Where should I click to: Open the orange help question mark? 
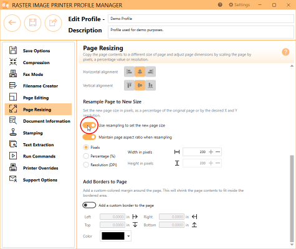[x=285, y=52]
